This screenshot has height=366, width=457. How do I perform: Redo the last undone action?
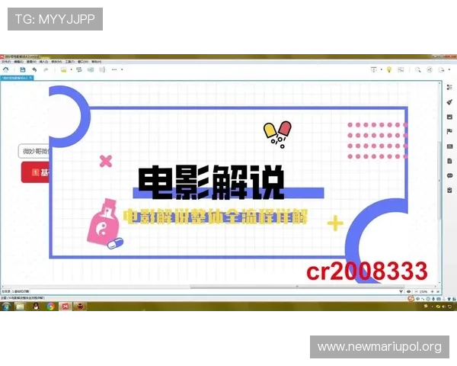46,69
